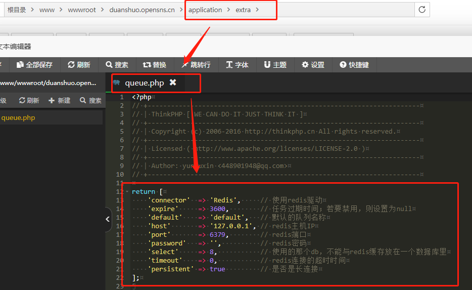The width and height of the screenshot is (472, 290).
Task: Open 跳转行 go to line
Action: pyautogui.click(x=196, y=65)
